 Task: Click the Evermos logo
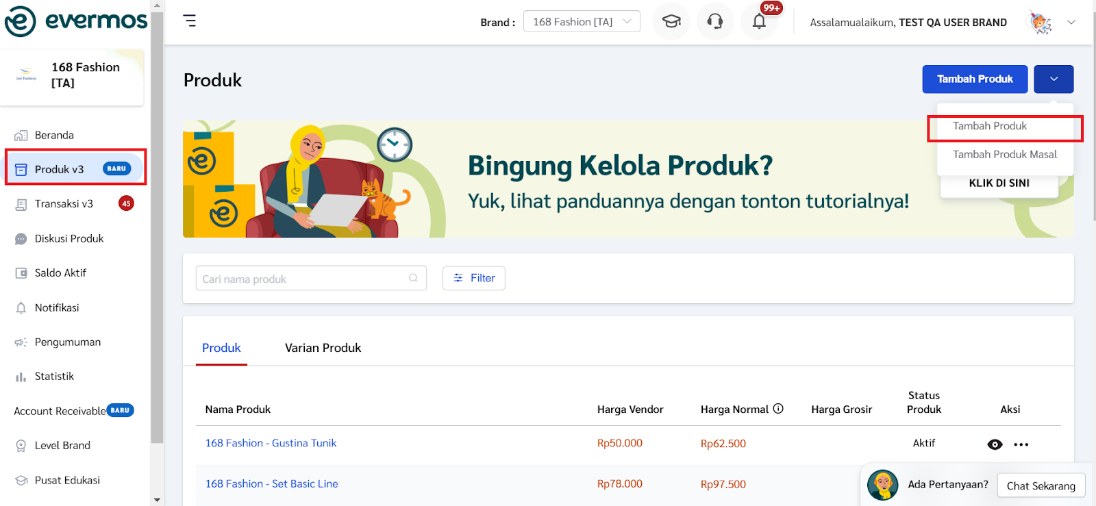76,21
